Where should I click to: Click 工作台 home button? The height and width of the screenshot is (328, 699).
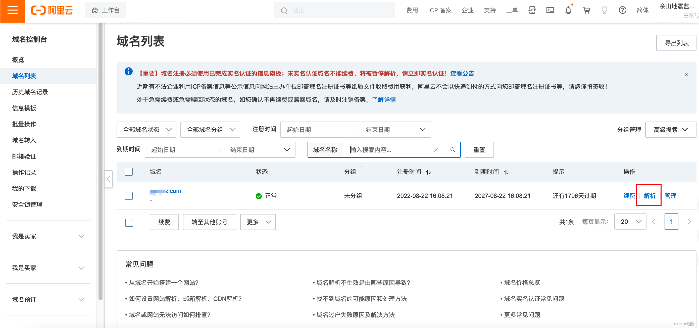tap(106, 10)
